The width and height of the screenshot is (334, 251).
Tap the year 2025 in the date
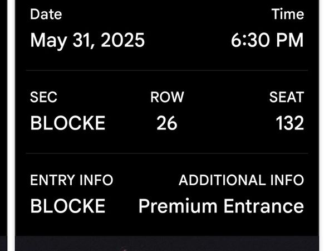[122, 40]
